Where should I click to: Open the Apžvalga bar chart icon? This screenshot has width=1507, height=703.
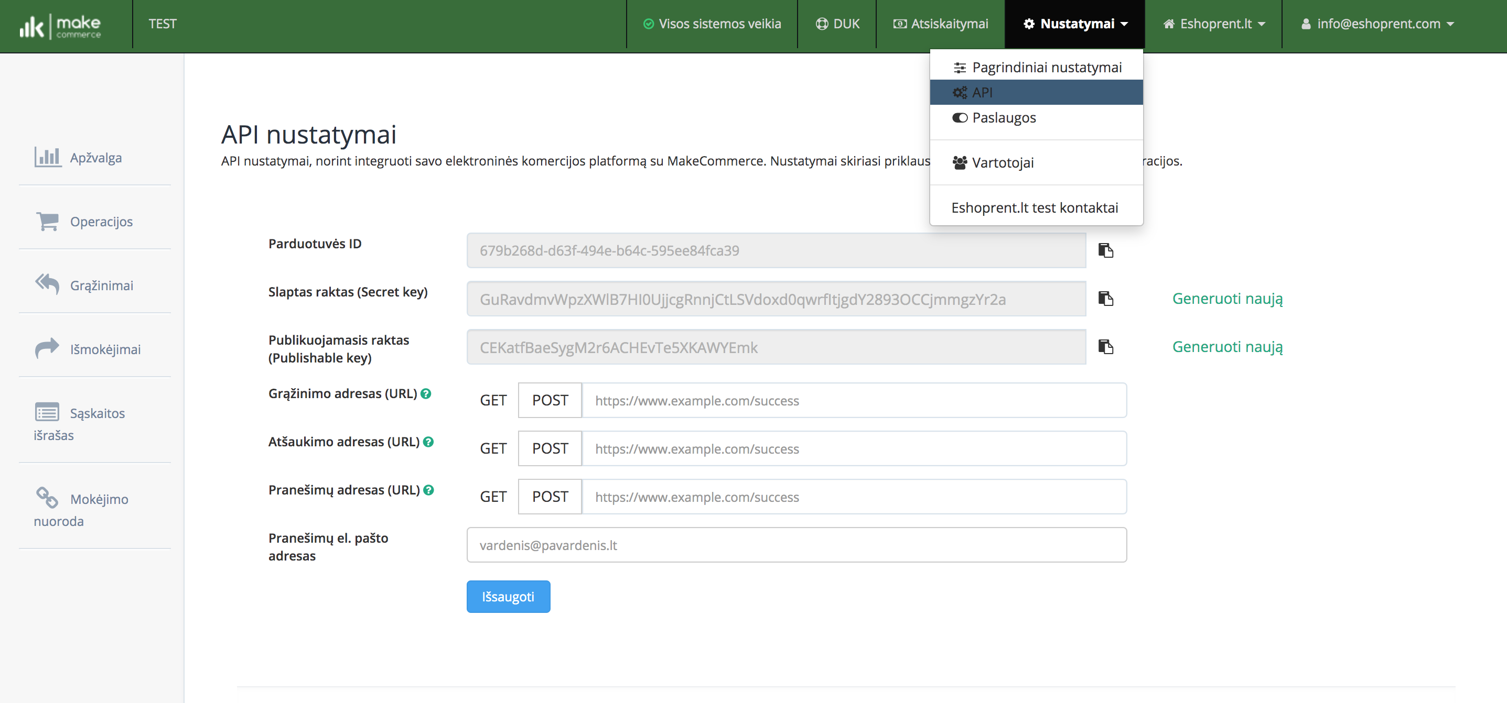coord(48,157)
